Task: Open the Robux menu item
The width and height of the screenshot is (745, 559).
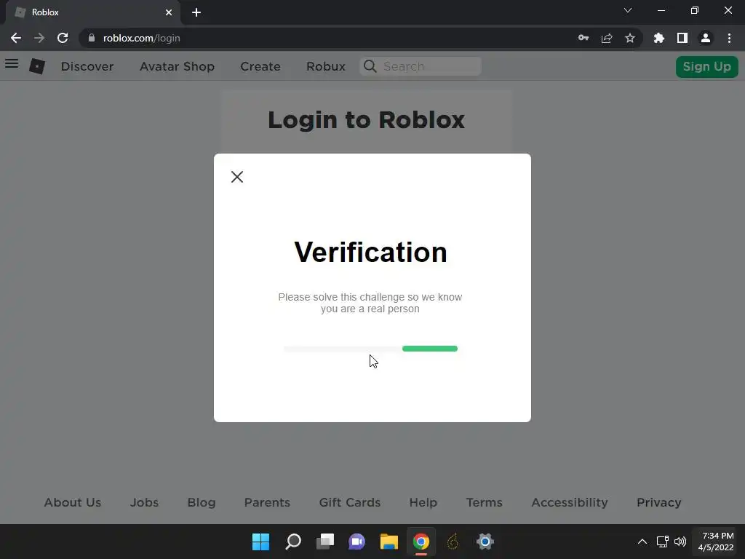Action: coord(326,66)
